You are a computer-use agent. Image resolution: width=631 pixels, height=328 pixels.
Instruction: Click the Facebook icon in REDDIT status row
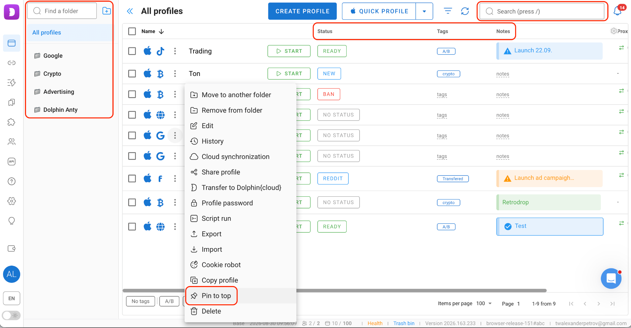(x=161, y=179)
